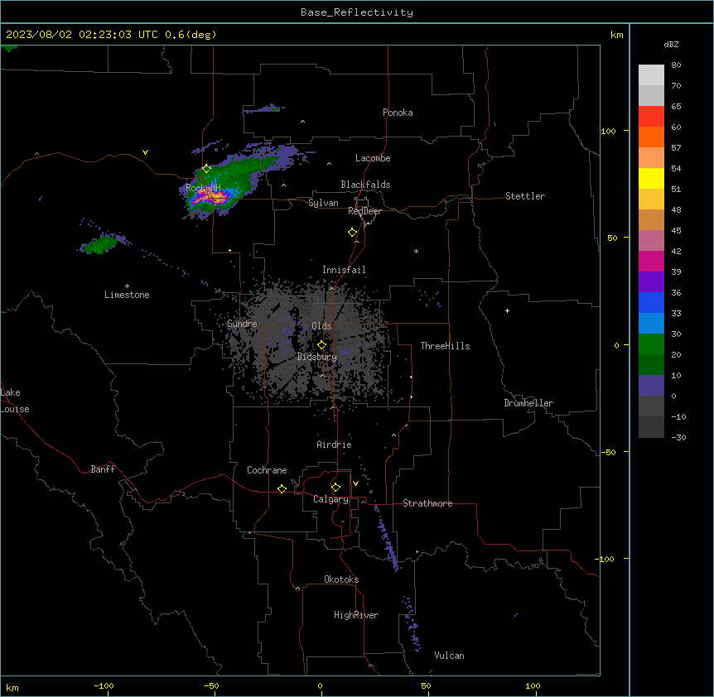The image size is (714, 697).
Task: Click the Calgary city label
Action: click(330, 499)
